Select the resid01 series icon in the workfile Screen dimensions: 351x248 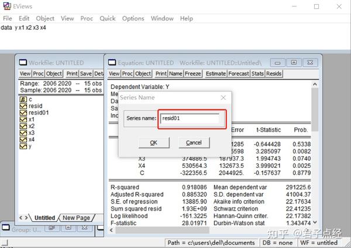click(23, 112)
